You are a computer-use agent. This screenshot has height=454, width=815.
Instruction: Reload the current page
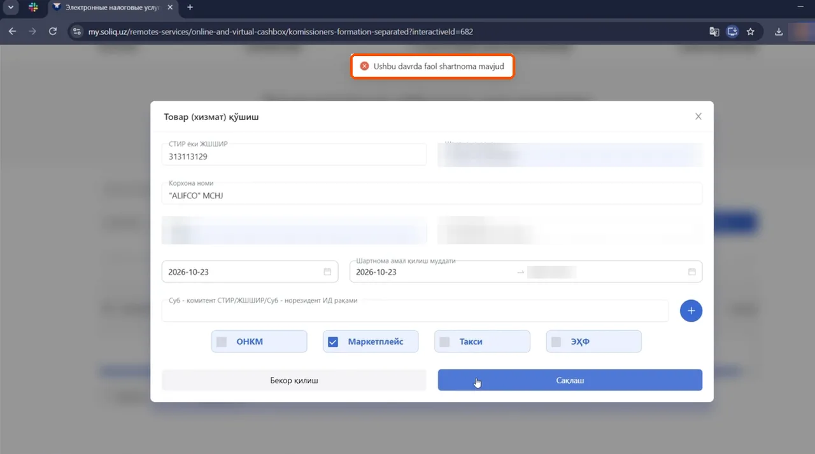click(x=53, y=31)
